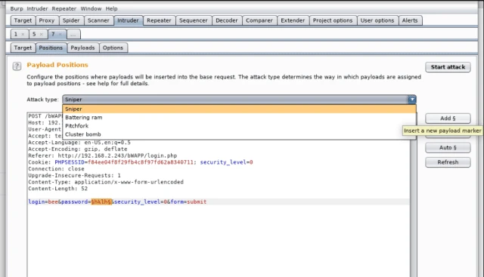
Task: Collapse the Attack type dropdown arrow
Action: (x=412, y=100)
